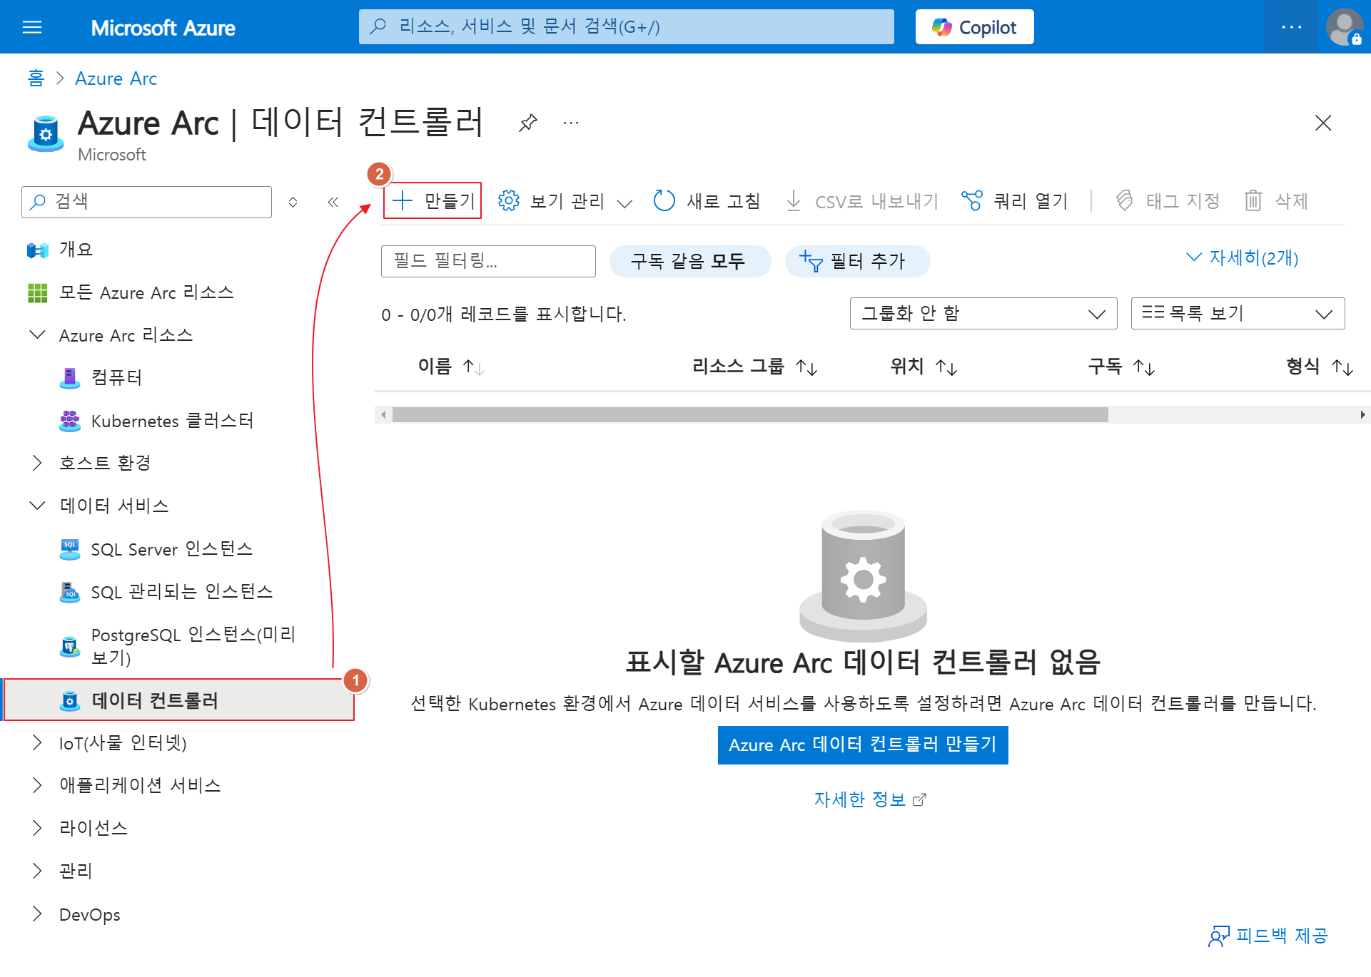The width and height of the screenshot is (1371, 977).
Task: Toggle sort on the 리소스 그룹 column
Action: click(806, 367)
